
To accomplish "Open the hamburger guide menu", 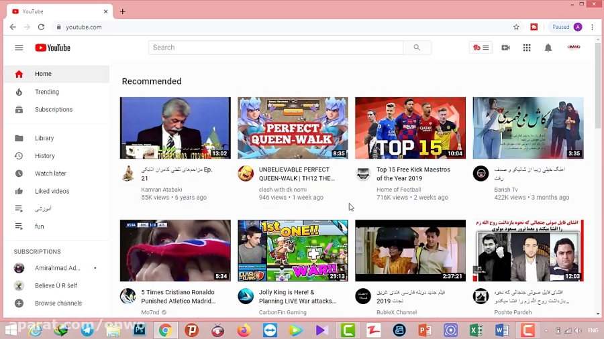I will pos(19,48).
